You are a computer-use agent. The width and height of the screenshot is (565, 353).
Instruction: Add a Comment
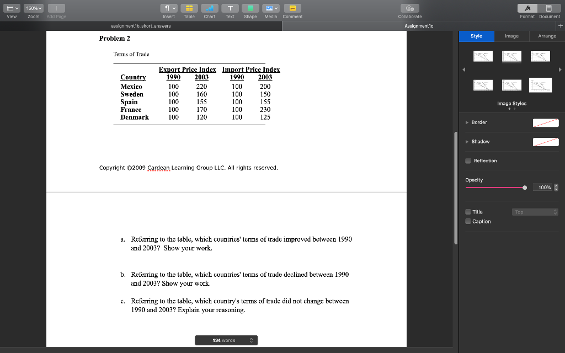coord(292,8)
